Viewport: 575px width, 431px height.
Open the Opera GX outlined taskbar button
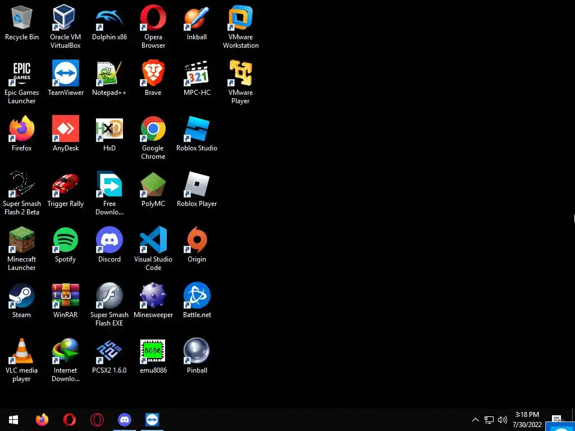97,420
